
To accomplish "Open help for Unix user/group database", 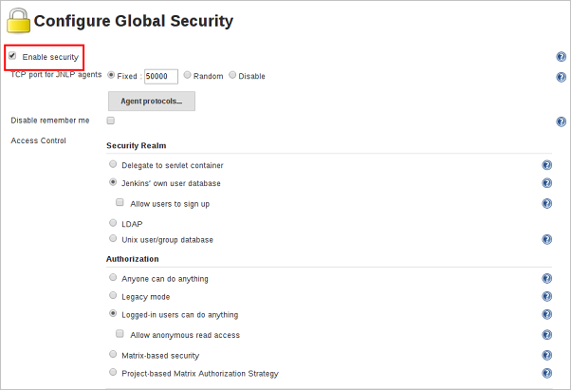I will point(546,239).
